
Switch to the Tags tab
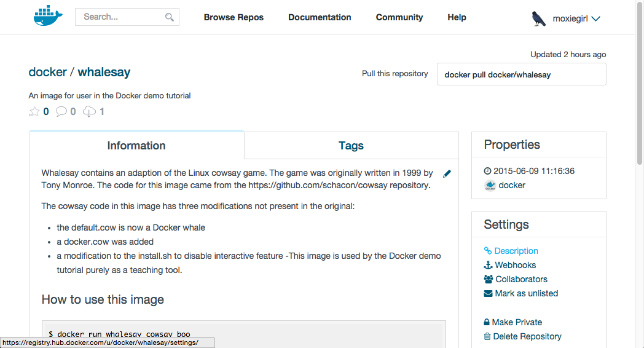[x=351, y=146]
